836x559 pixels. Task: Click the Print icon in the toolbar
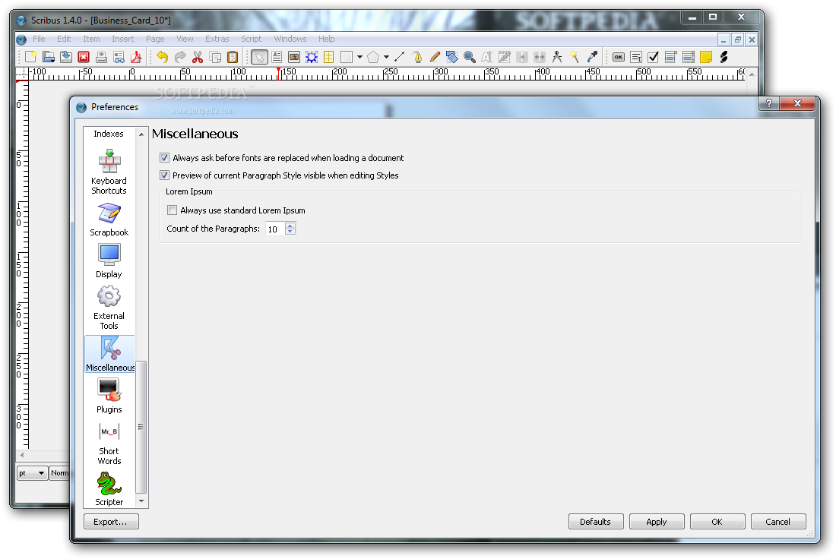(x=101, y=57)
